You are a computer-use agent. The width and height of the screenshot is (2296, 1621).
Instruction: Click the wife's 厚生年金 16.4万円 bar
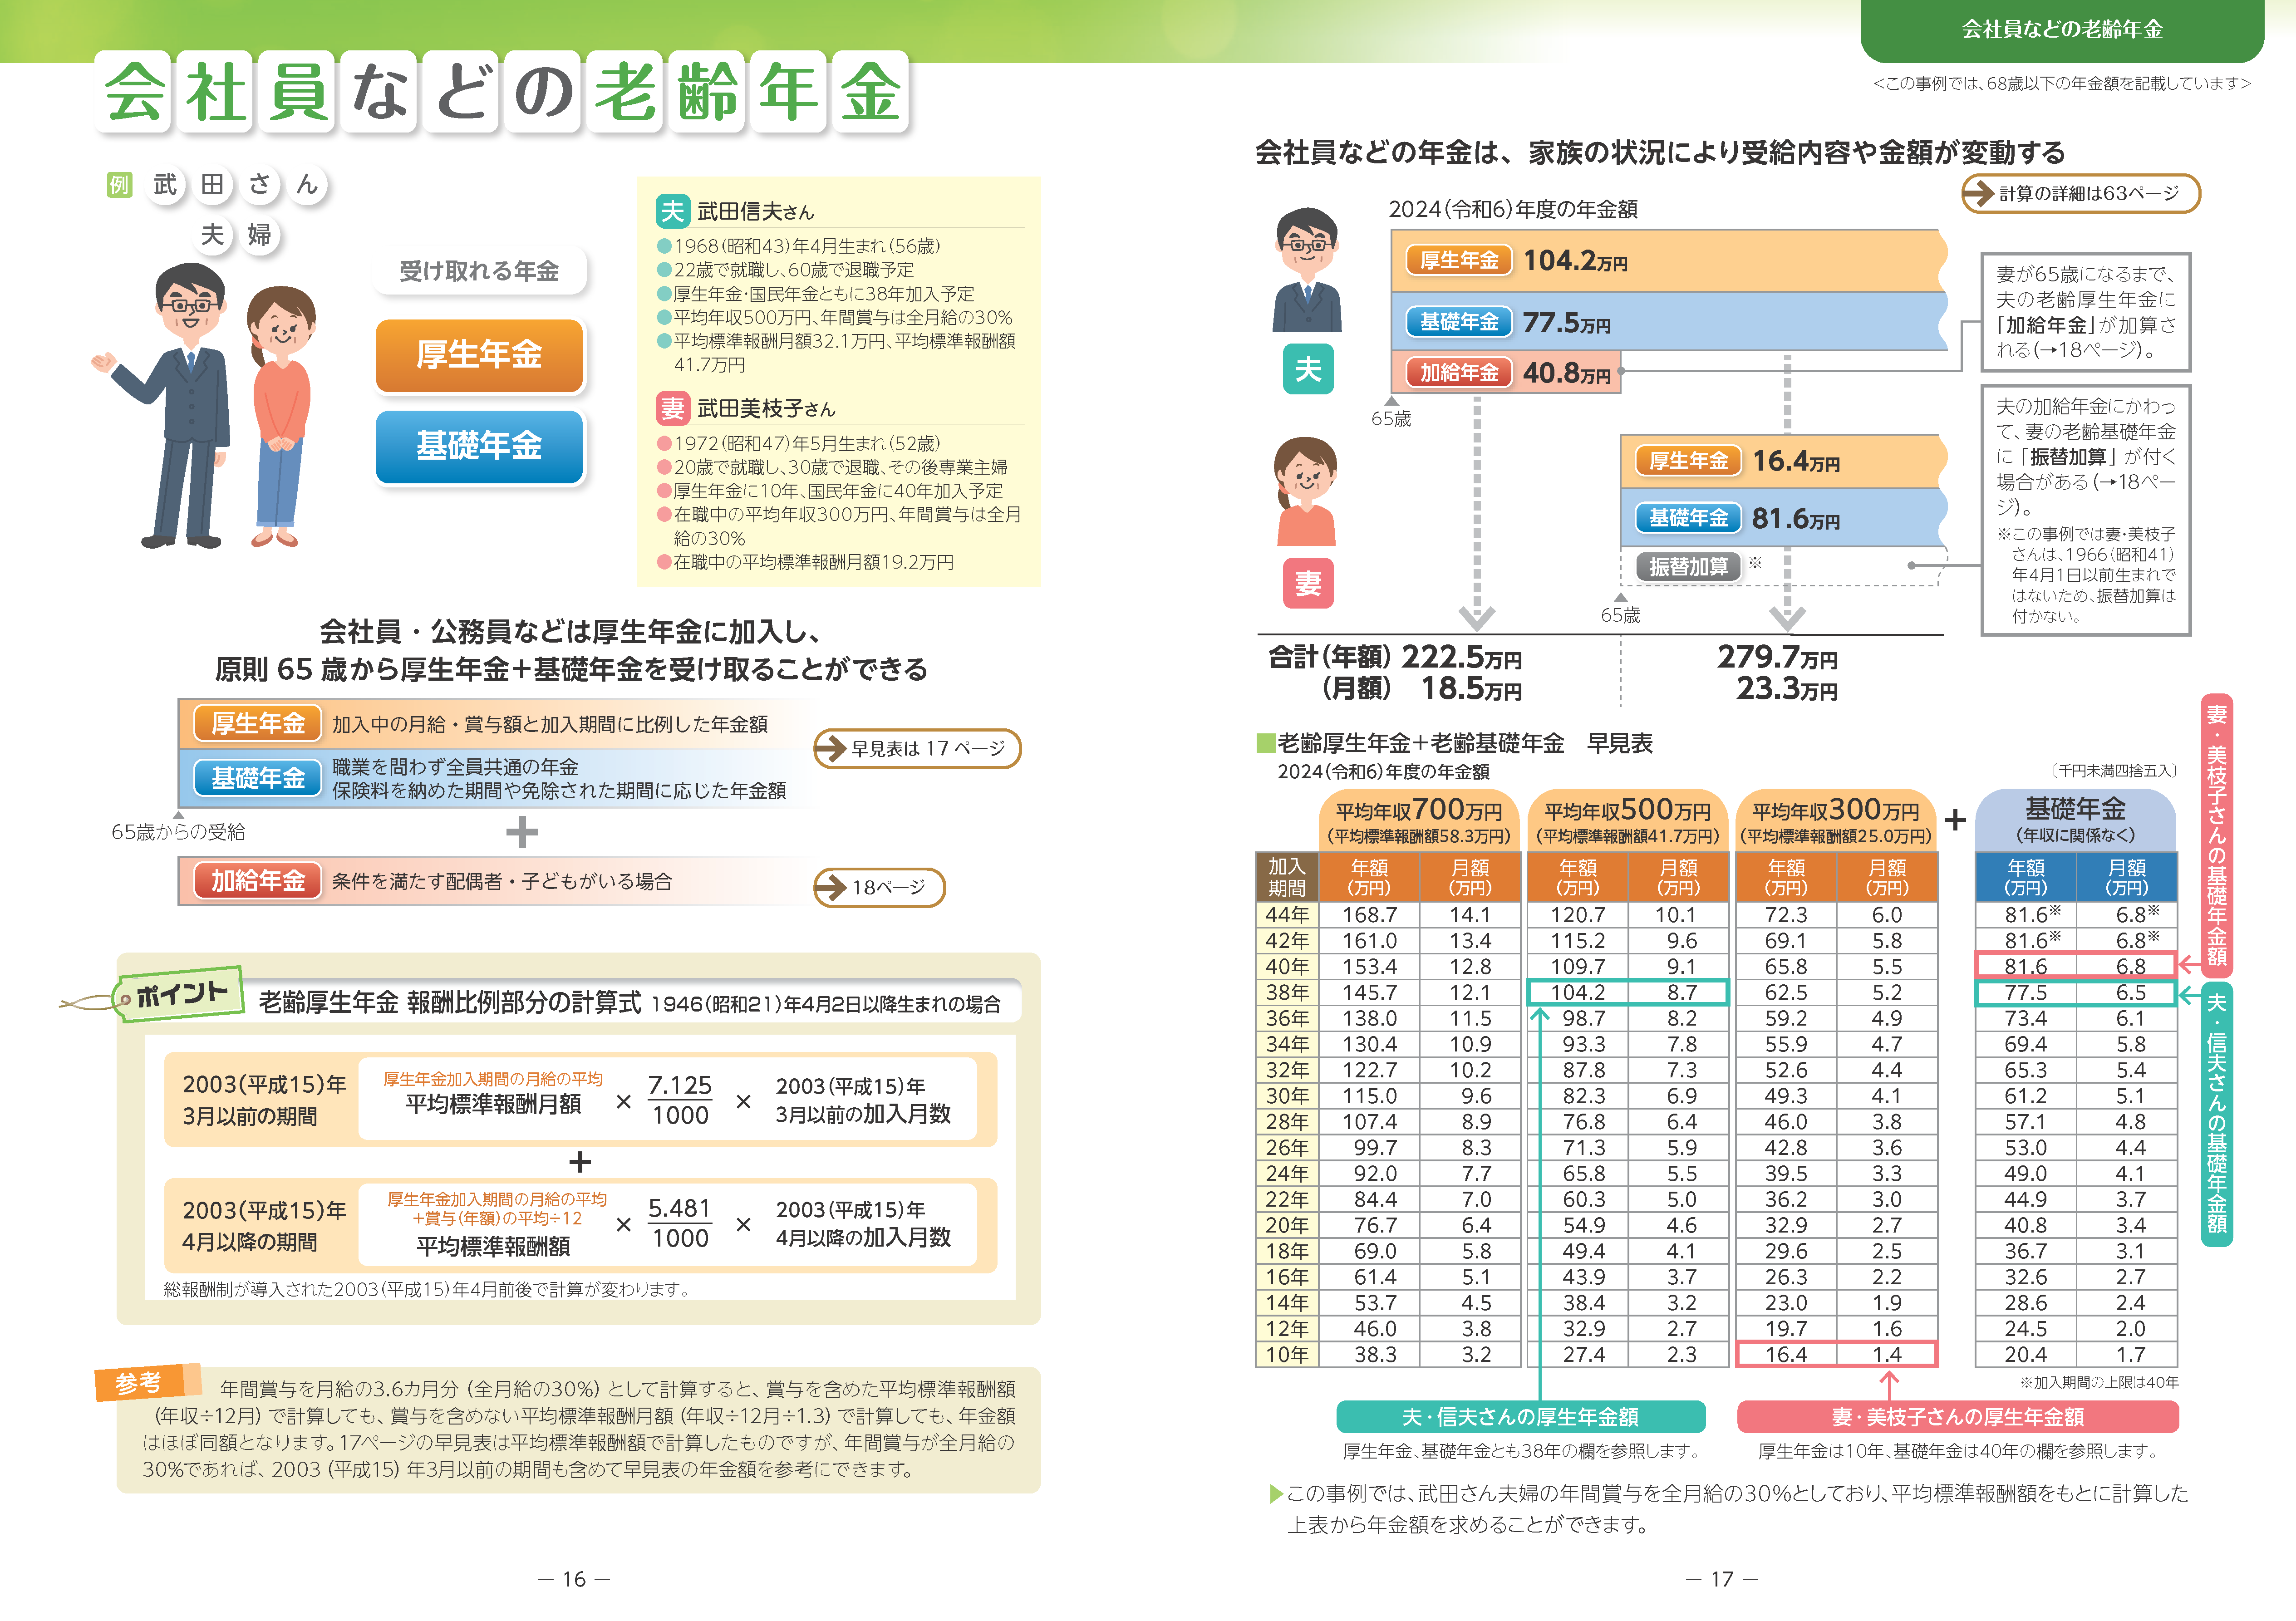click(1783, 461)
